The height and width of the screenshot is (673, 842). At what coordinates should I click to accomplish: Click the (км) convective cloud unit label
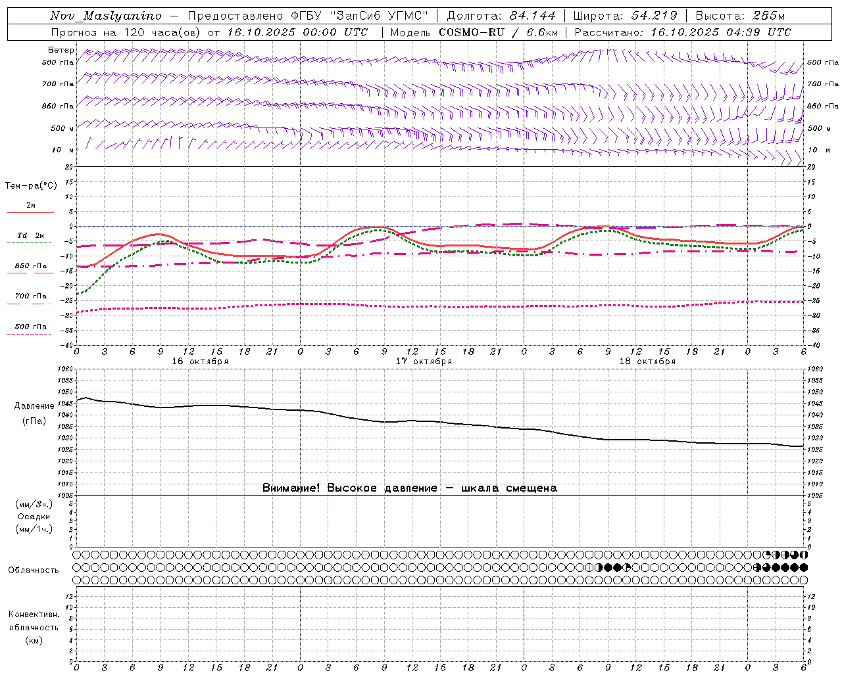pyautogui.click(x=34, y=640)
